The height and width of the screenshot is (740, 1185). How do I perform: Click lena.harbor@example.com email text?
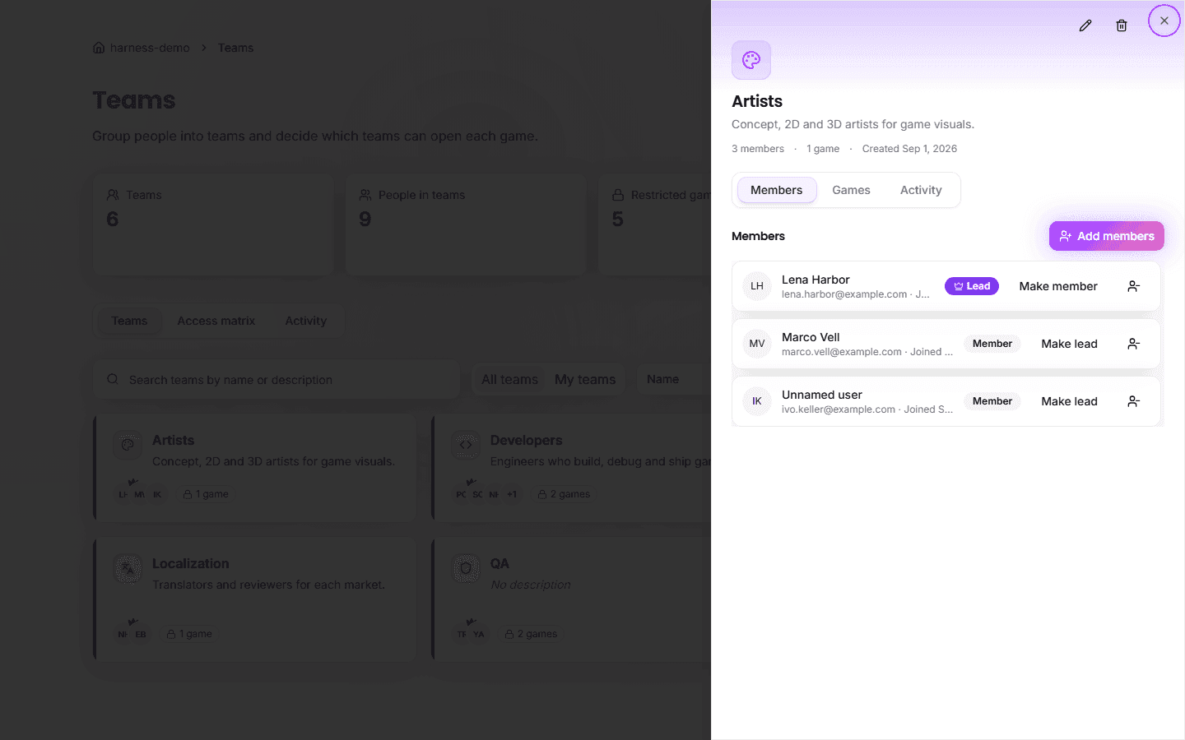(844, 294)
